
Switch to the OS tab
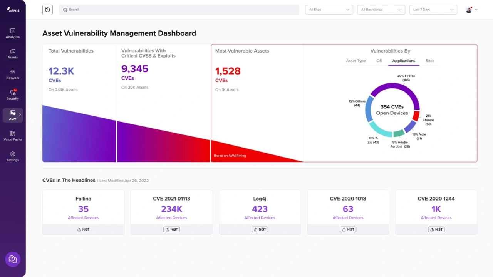[379, 61]
